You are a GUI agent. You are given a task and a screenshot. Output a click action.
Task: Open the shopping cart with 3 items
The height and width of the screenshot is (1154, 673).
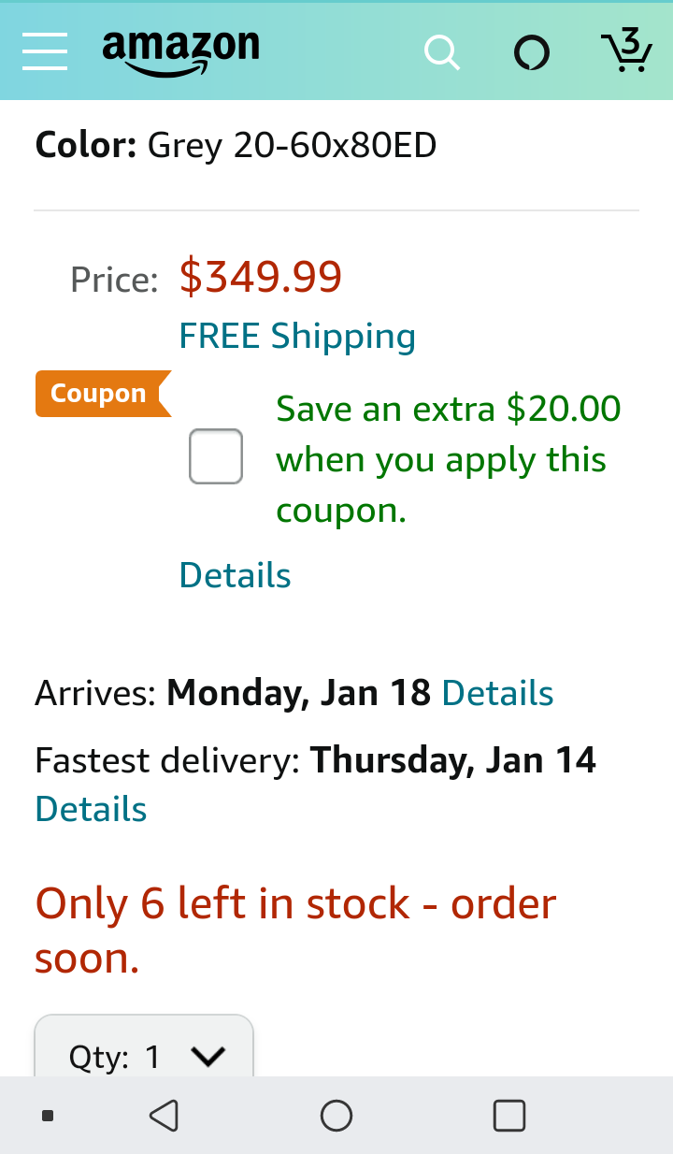[x=625, y=50]
